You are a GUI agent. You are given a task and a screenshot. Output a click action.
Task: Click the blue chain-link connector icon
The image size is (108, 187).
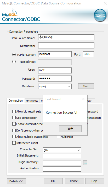pos(100,15)
